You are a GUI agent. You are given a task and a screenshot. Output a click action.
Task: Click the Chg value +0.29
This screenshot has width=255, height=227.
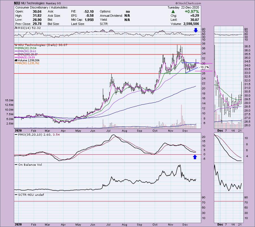pos(194,16)
